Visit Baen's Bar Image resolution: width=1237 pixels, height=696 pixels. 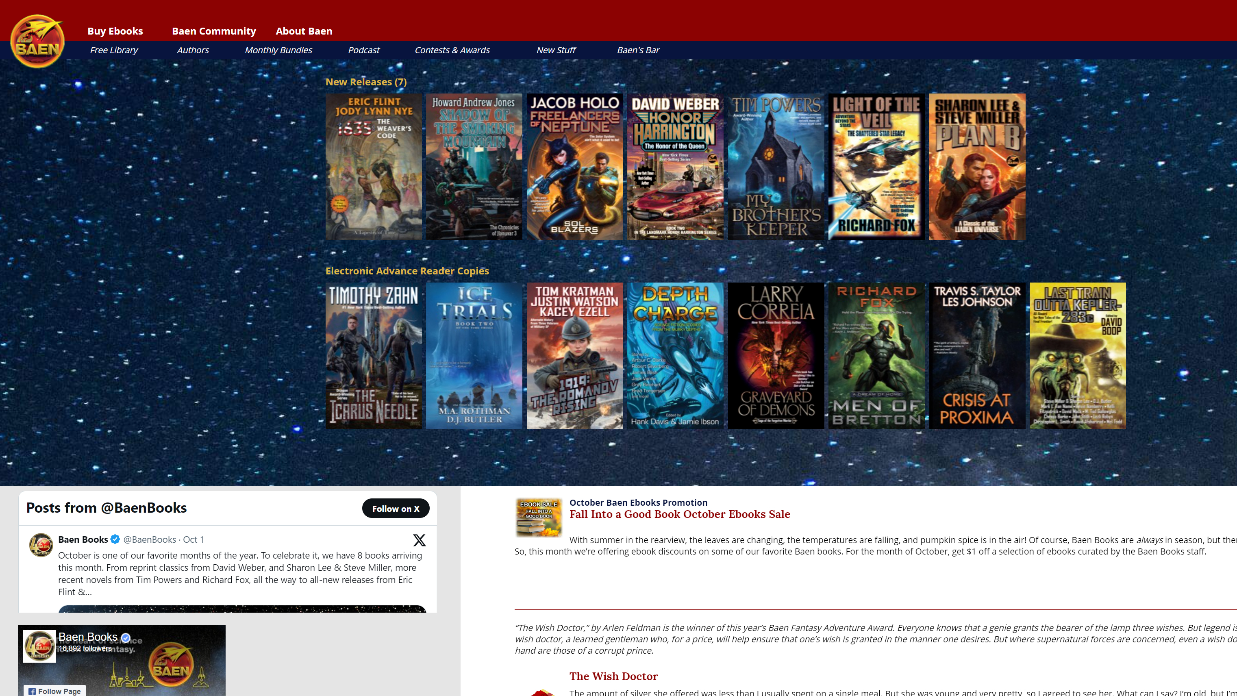tap(638, 50)
